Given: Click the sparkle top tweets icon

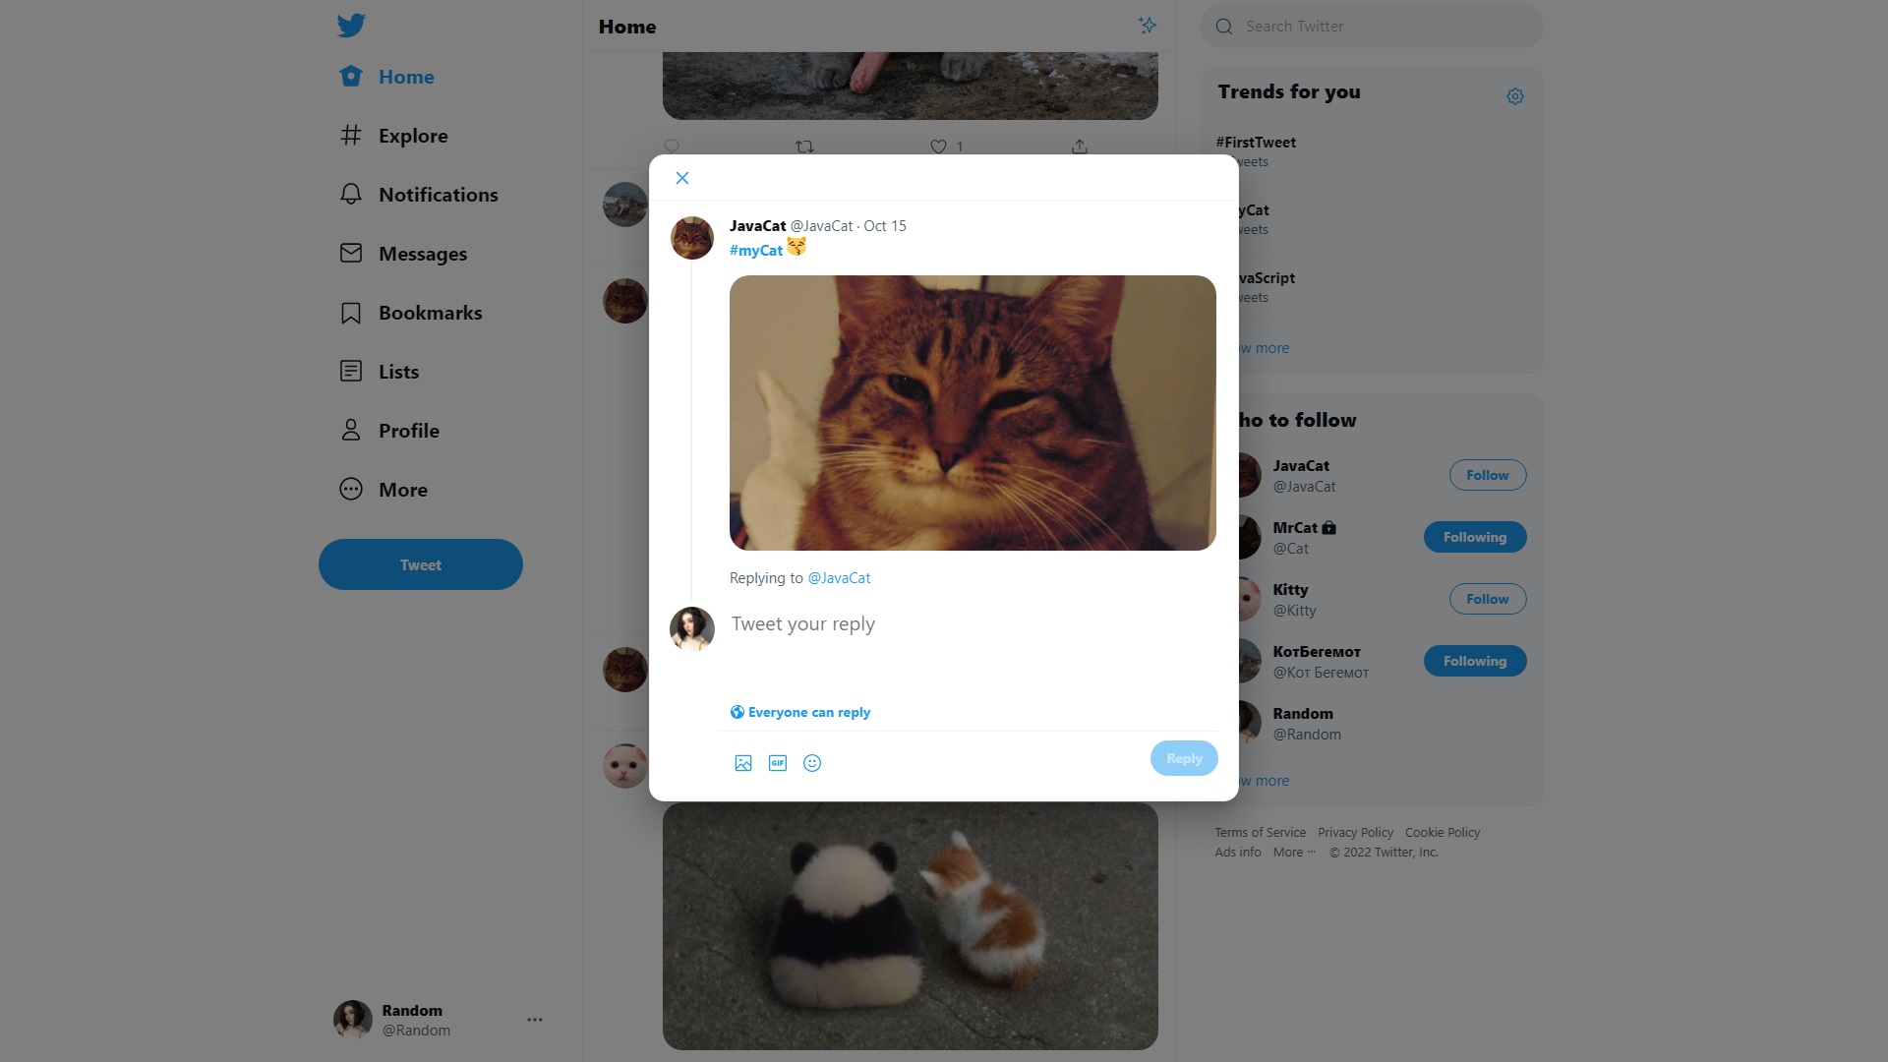Looking at the screenshot, I should [x=1148, y=26].
